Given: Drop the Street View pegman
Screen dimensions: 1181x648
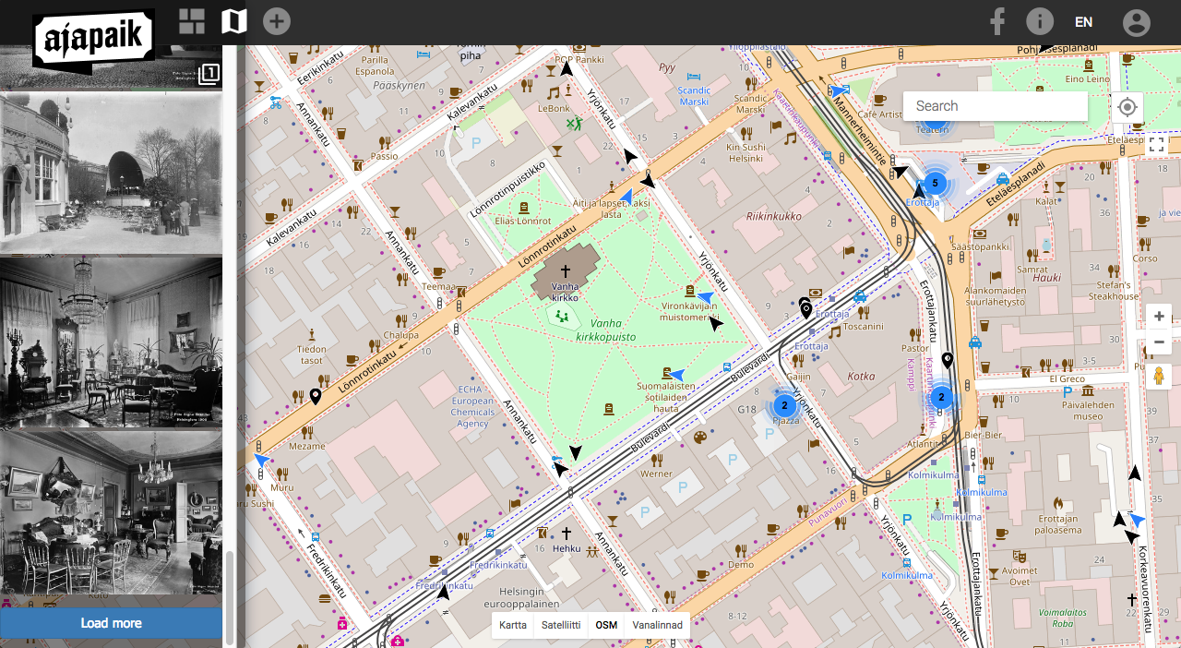Looking at the screenshot, I should click(x=1159, y=378).
